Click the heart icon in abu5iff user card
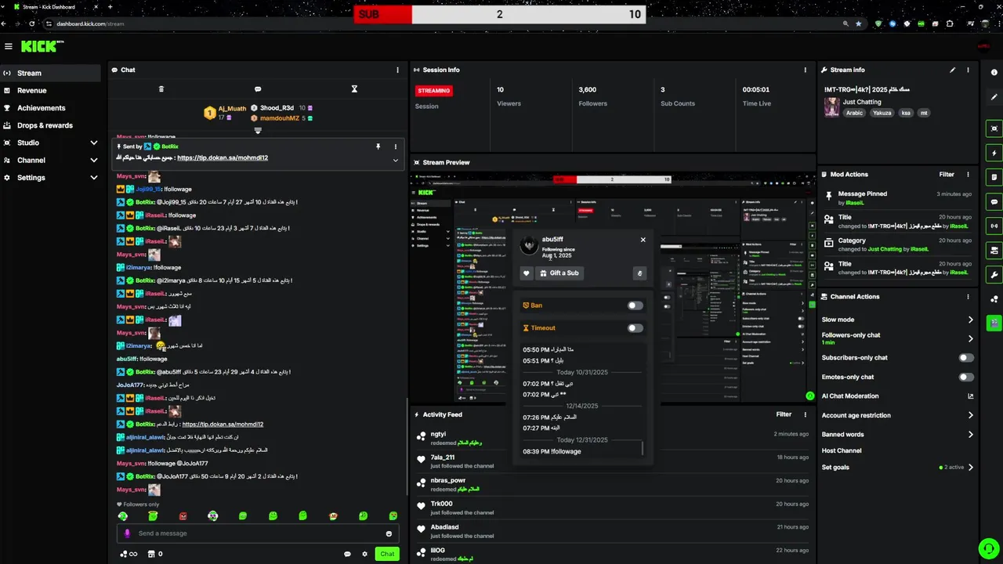 527,273
